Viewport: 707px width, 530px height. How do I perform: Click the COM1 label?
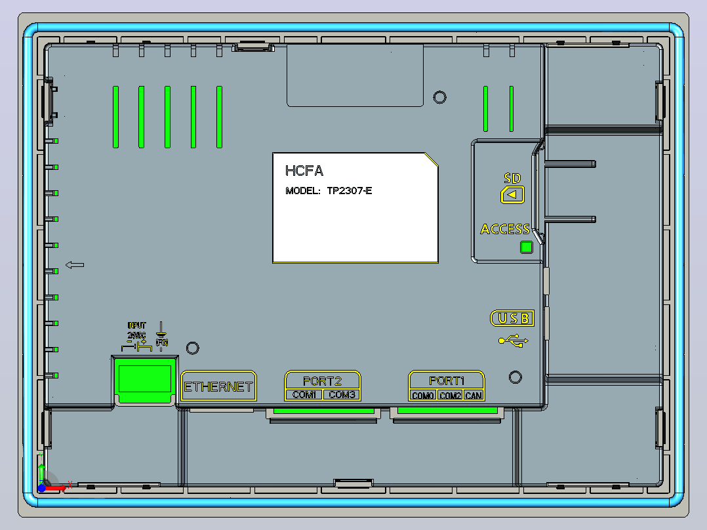[x=304, y=395]
